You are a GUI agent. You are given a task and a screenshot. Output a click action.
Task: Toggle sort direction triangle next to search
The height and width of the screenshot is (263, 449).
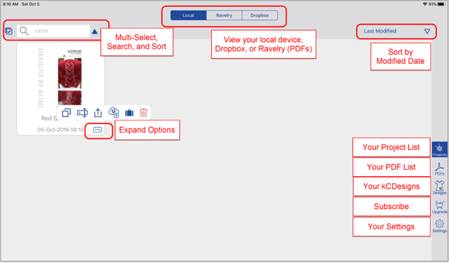(x=95, y=32)
